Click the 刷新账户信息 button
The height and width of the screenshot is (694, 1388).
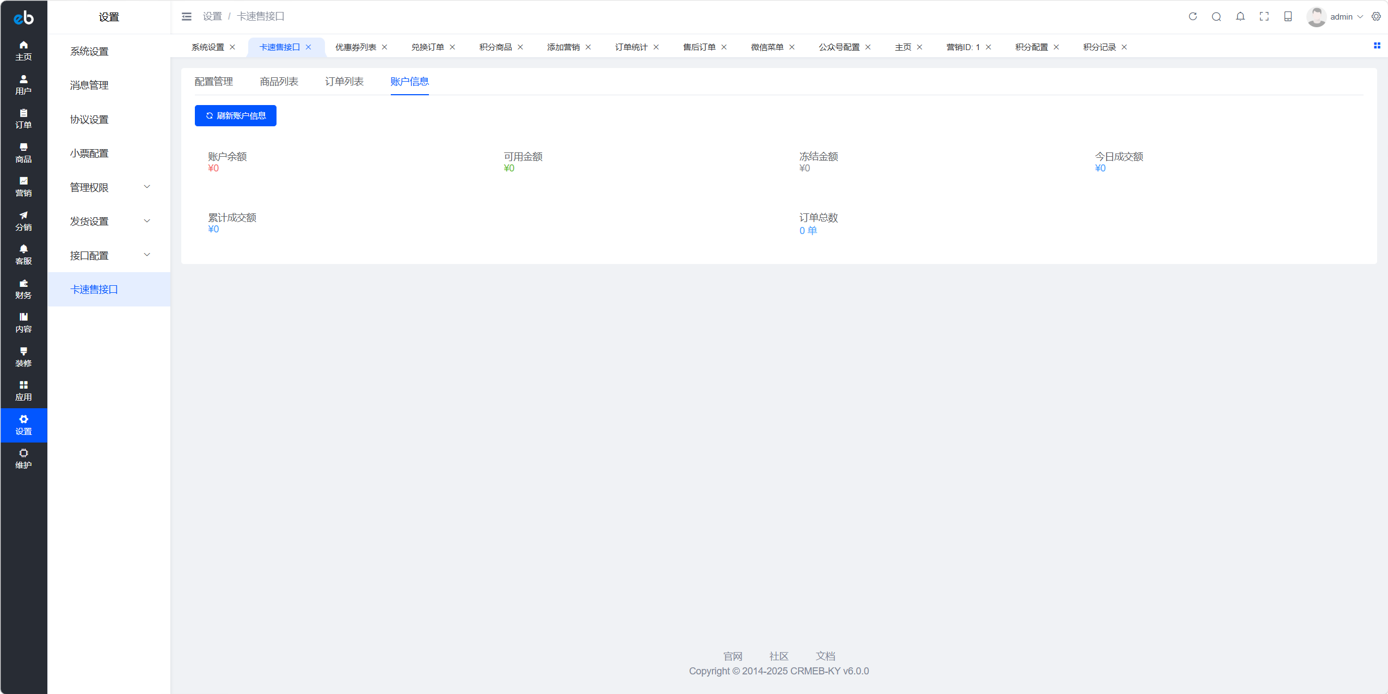(236, 115)
